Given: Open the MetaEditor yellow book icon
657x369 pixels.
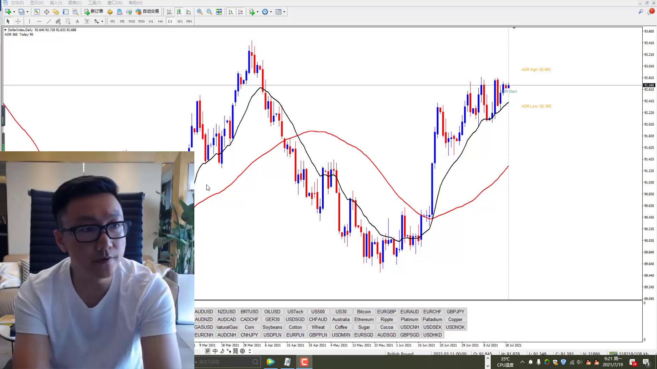Looking at the screenshot, I should (110, 12).
